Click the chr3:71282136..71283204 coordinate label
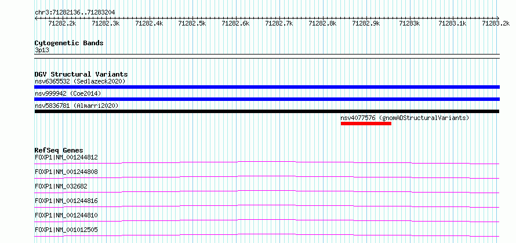Image resolution: width=516 pixels, height=243 pixels. point(75,12)
